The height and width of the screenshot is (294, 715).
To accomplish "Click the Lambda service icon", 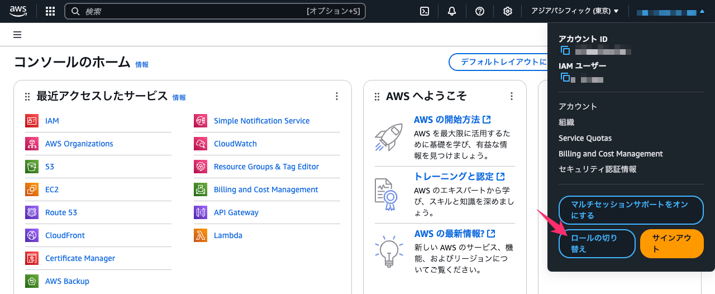I will coord(201,235).
